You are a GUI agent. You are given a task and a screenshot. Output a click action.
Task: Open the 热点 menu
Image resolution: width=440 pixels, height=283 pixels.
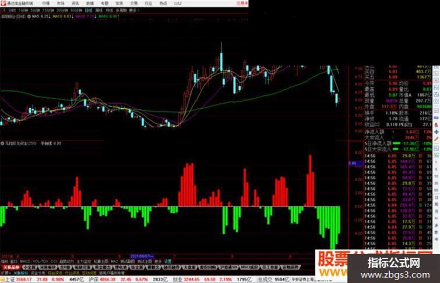click(163, 3)
